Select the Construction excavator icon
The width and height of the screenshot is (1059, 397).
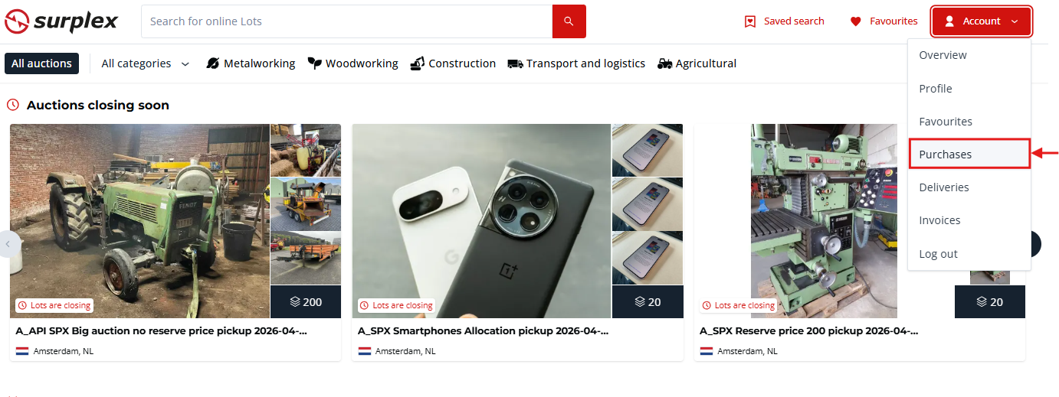(x=417, y=63)
